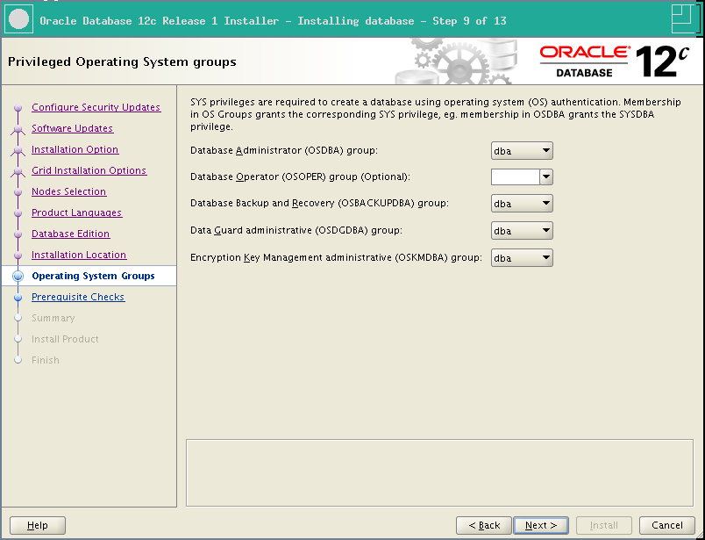705x540 pixels.
Task: Expand the Encryption Key Management (OSKMDBA) dropdown
Action: [x=545, y=257]
